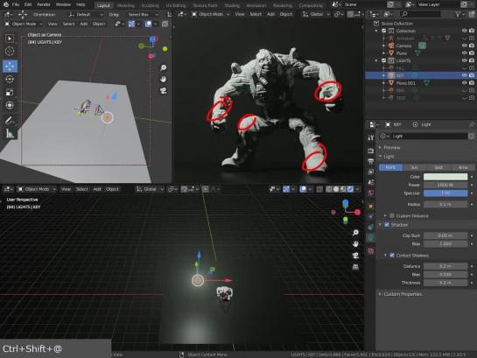
Task: Open the Texture properties tab
Action: pos(370,251)
